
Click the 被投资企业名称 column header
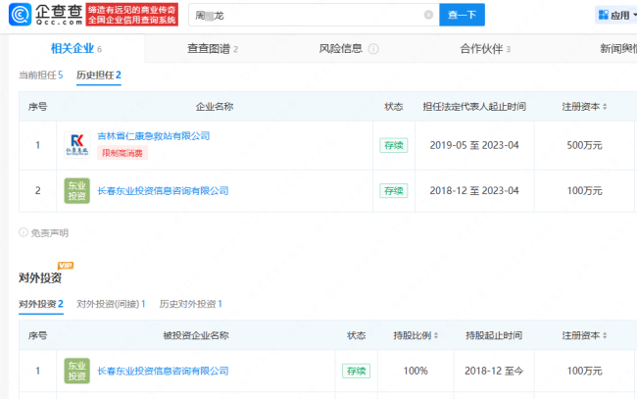click(x=196, y=335)
